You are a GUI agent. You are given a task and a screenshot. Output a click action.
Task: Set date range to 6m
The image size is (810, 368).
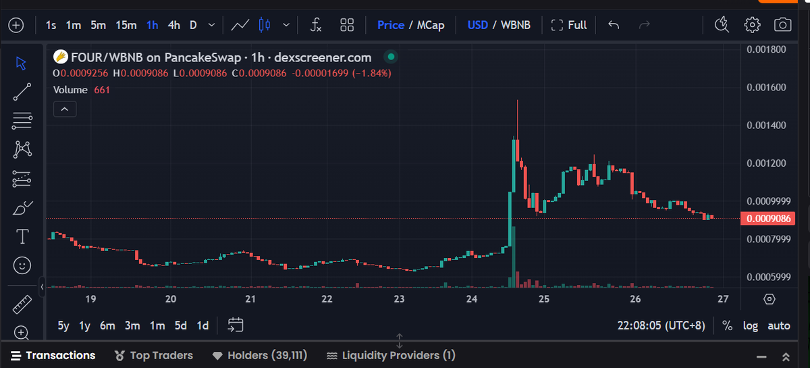coord(107,325)
